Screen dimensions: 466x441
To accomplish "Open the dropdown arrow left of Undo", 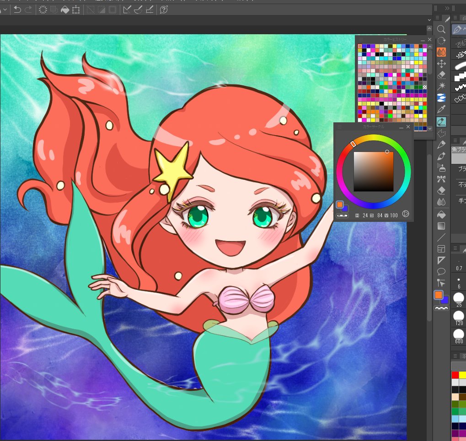I will click(x=5, y=10).
